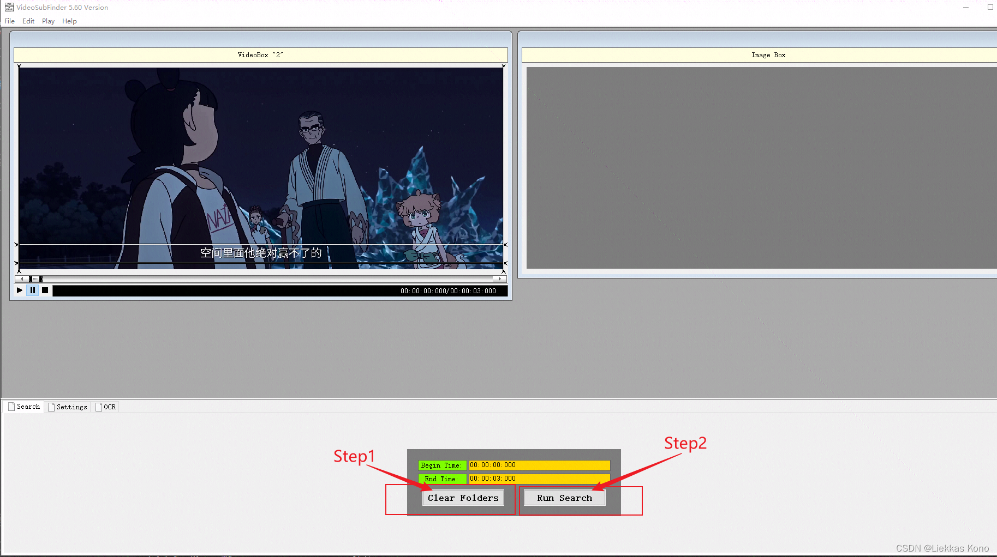Click the Run Search button
This screenshot has width=997, height=557.
click(565, 498)
